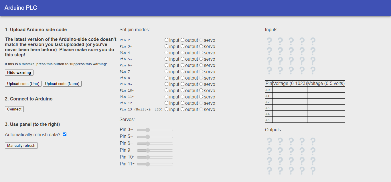The width and height of the screenshot is (391, 182).
Task: Click the Outputs heading
Action: [273, 130]
